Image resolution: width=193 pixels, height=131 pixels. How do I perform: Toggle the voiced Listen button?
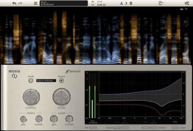pos(117,128)
